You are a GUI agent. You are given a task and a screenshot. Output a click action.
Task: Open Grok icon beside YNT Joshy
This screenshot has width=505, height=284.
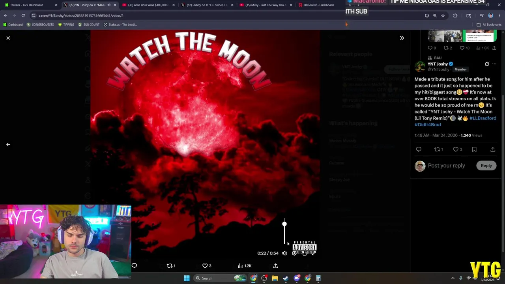point(487,64)
